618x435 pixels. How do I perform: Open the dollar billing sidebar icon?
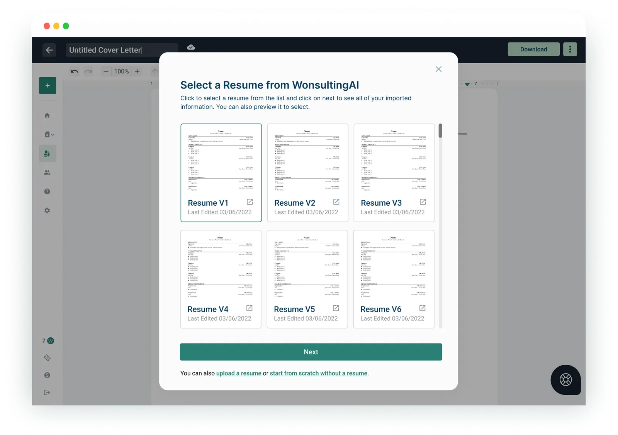click(x=47, y=375)
